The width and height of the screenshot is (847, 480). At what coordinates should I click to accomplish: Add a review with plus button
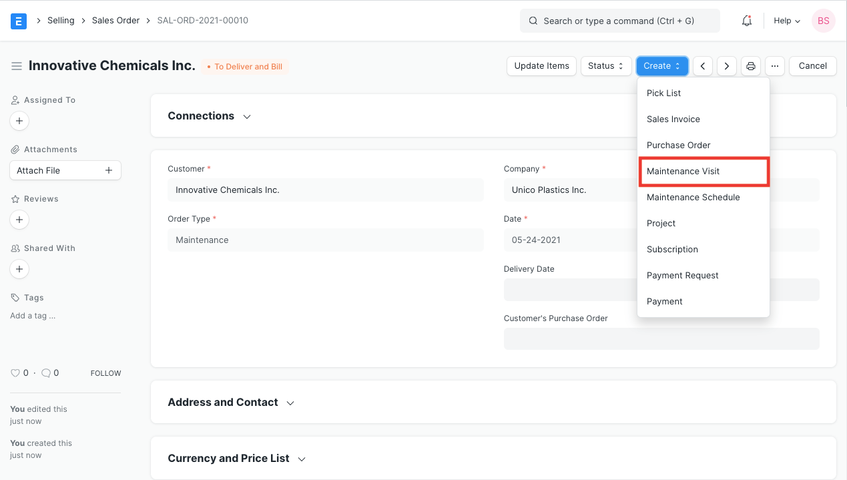point(19,220)
